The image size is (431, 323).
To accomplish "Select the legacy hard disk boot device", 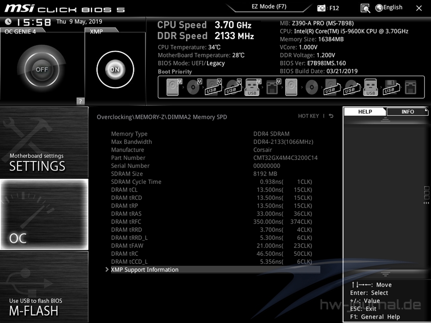I will [x=291, y=87].
